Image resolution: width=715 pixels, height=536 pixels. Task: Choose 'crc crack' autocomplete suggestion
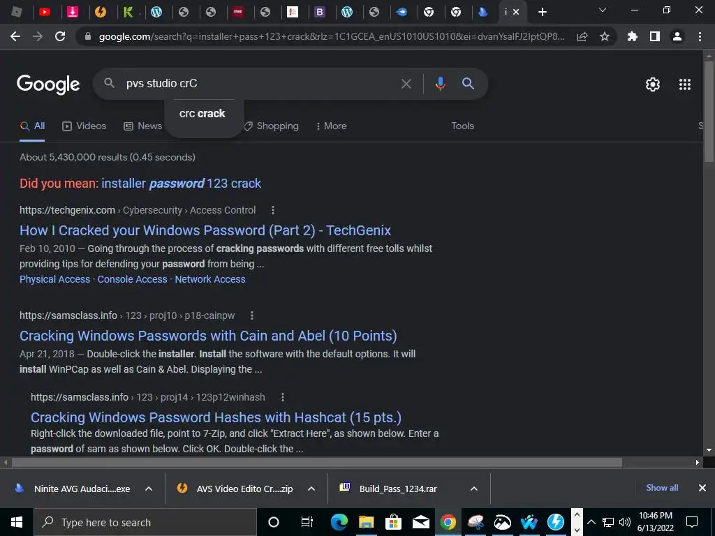click(x=202, y=114)
